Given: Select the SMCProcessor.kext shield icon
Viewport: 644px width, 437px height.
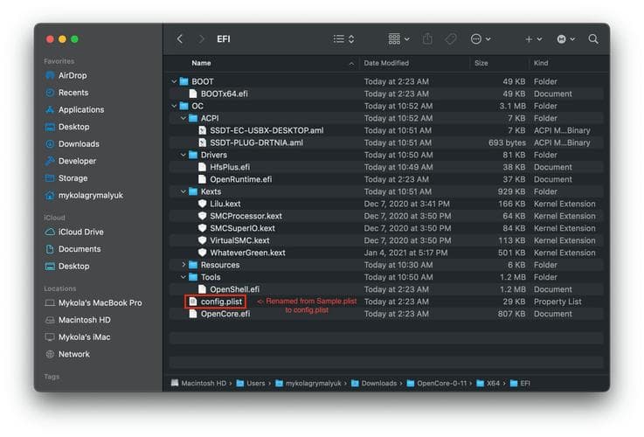Looking at the screenshot, I should point(202,216).
